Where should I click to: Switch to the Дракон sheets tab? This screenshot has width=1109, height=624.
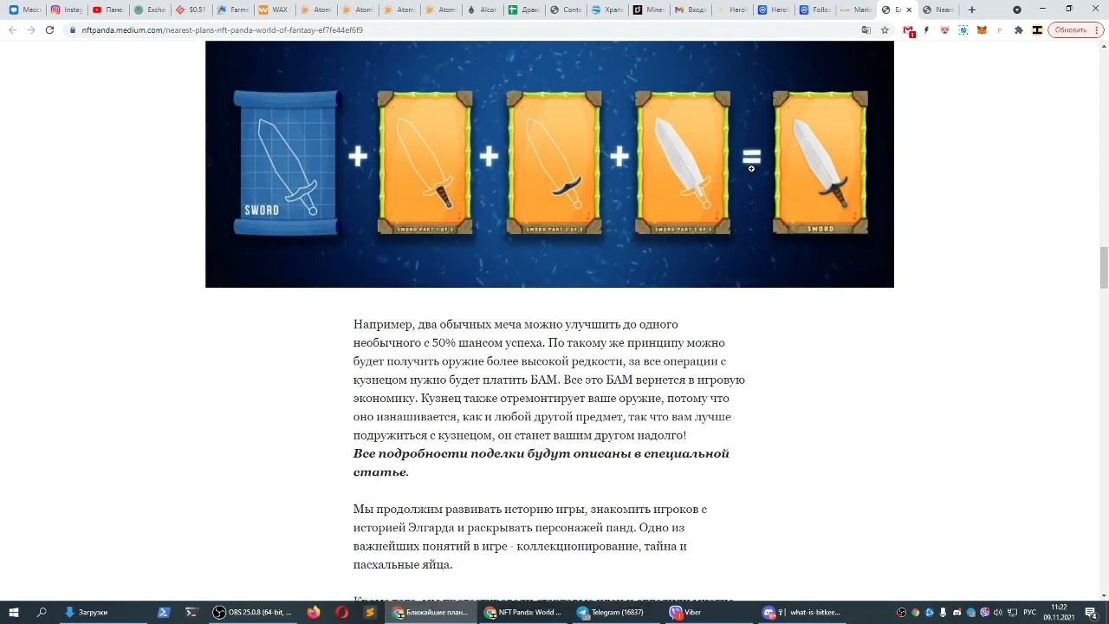point(523,10)
